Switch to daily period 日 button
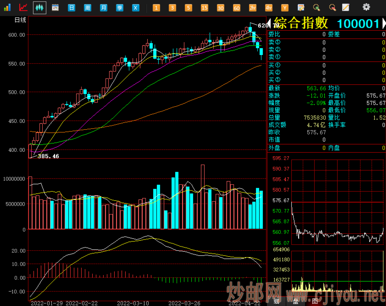The width and height of the screenshot is (386, 306). (x=71, y=7)
